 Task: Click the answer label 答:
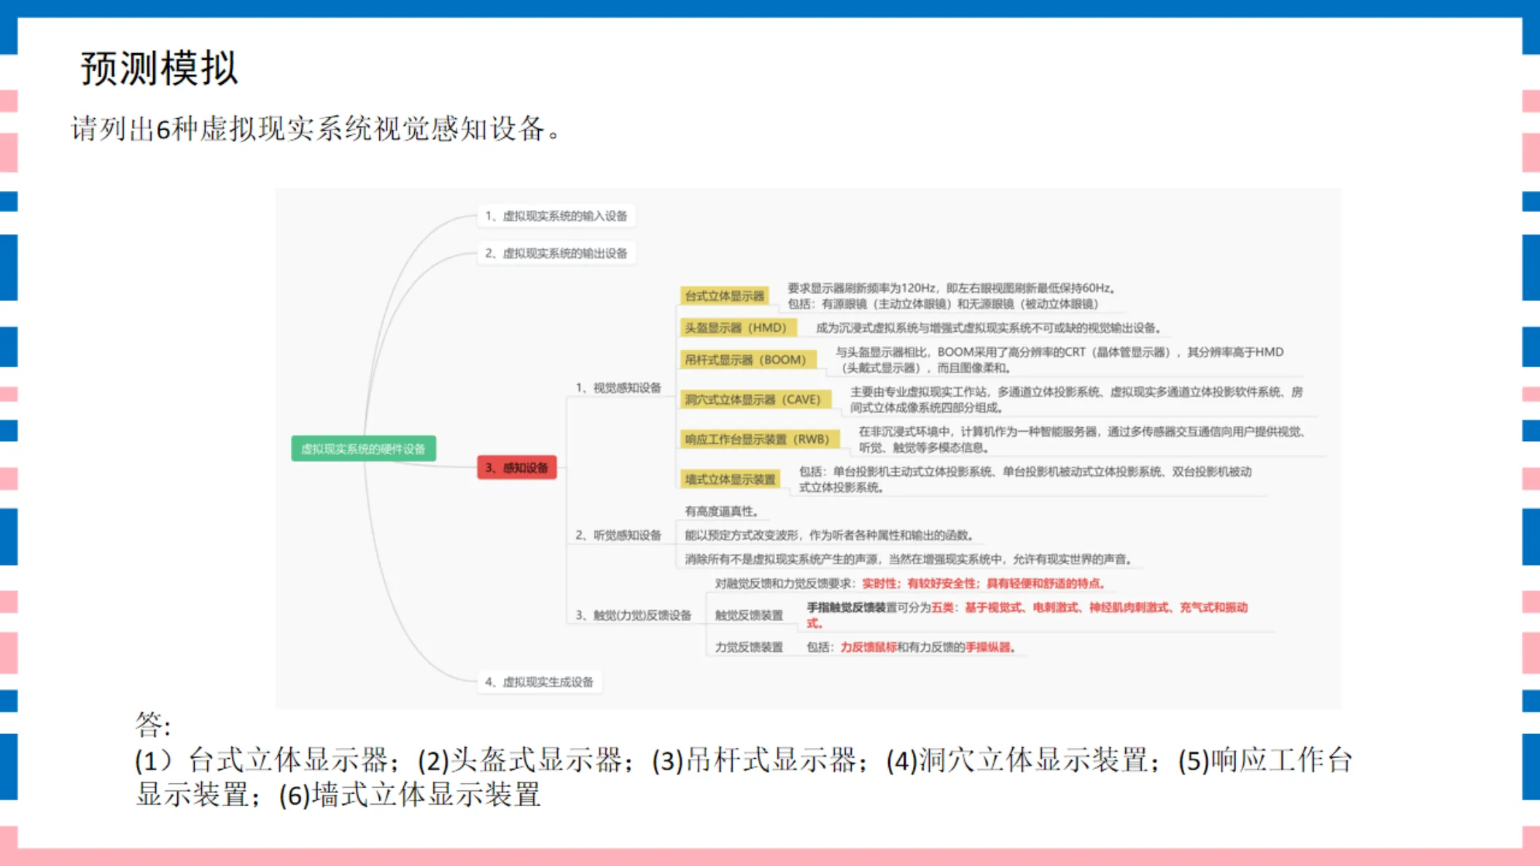pyautogui.click(x=152, y=724)
